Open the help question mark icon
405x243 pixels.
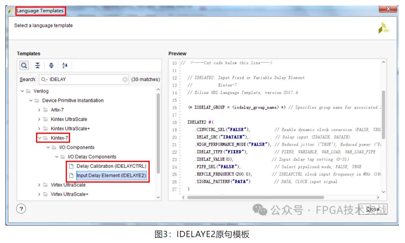(x=21, y=209)
